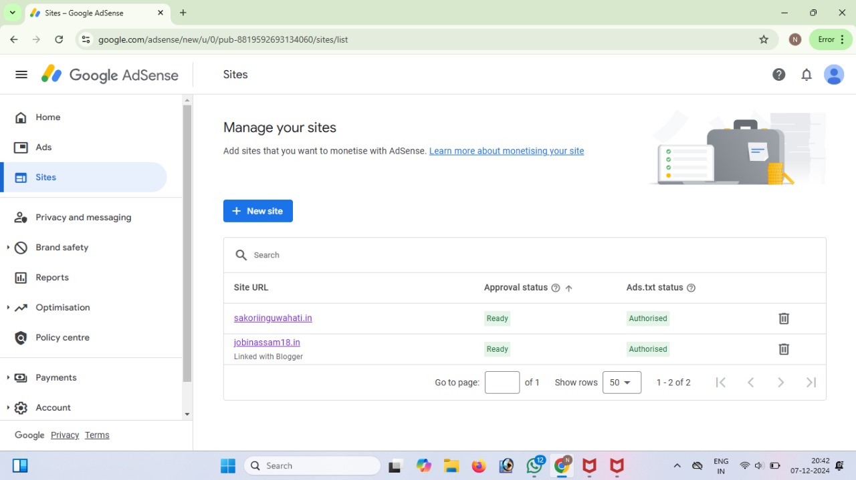The height and width of the screenshot is (480, 856).
Task: Go back in the browser
Action: coord(14,39)
